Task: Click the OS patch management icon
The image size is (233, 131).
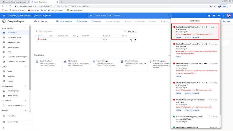Action: [4, 105]
